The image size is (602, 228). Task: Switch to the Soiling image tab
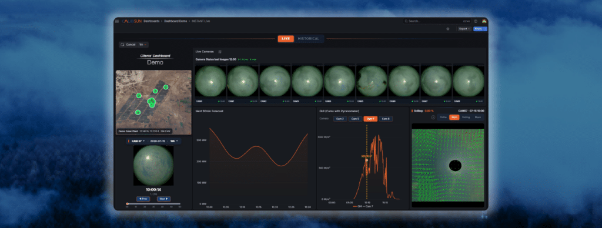pos(466,117)
